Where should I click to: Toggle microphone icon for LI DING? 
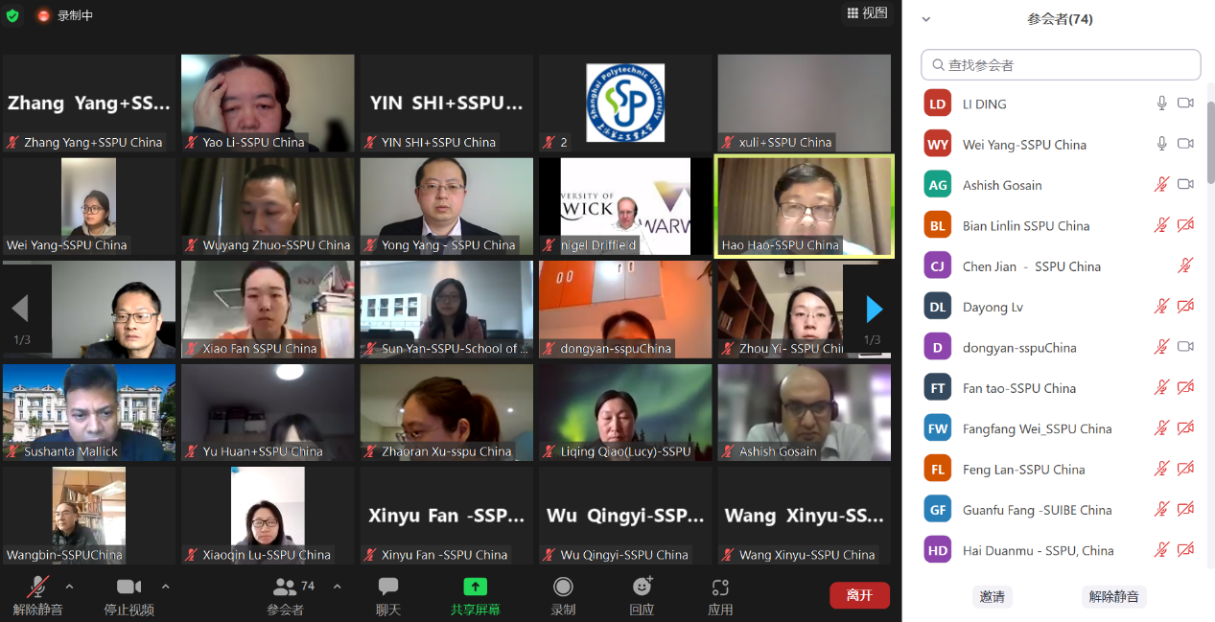[1161, 104]
